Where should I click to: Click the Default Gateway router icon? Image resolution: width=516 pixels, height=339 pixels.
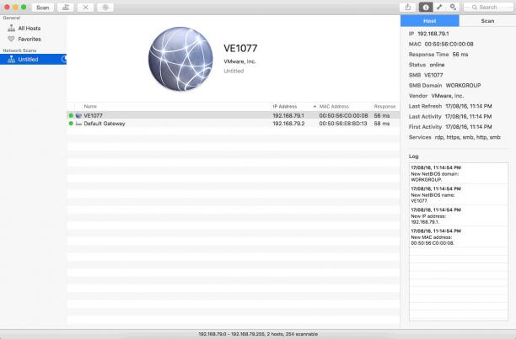click(x=78, y=124)
